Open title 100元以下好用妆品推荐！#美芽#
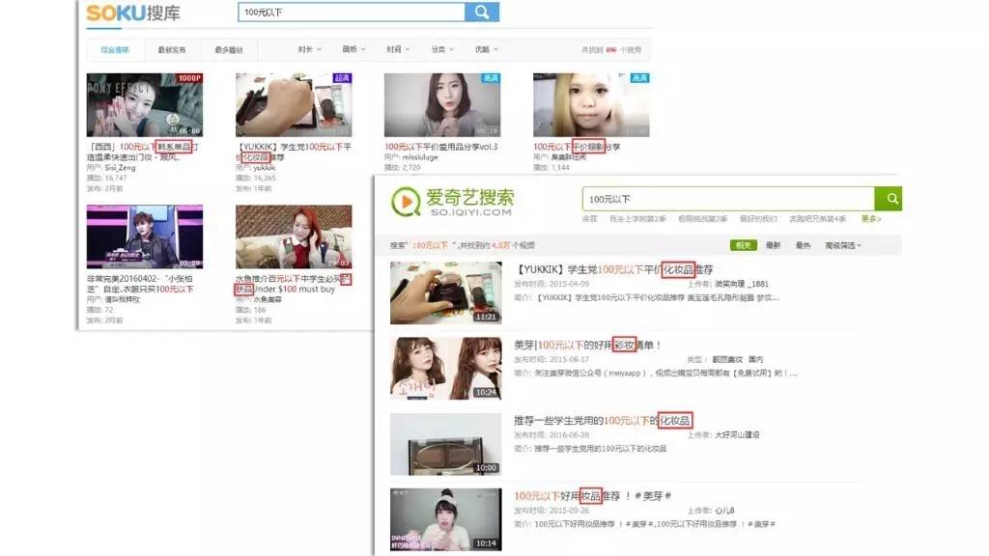 [x=592, y=496]
